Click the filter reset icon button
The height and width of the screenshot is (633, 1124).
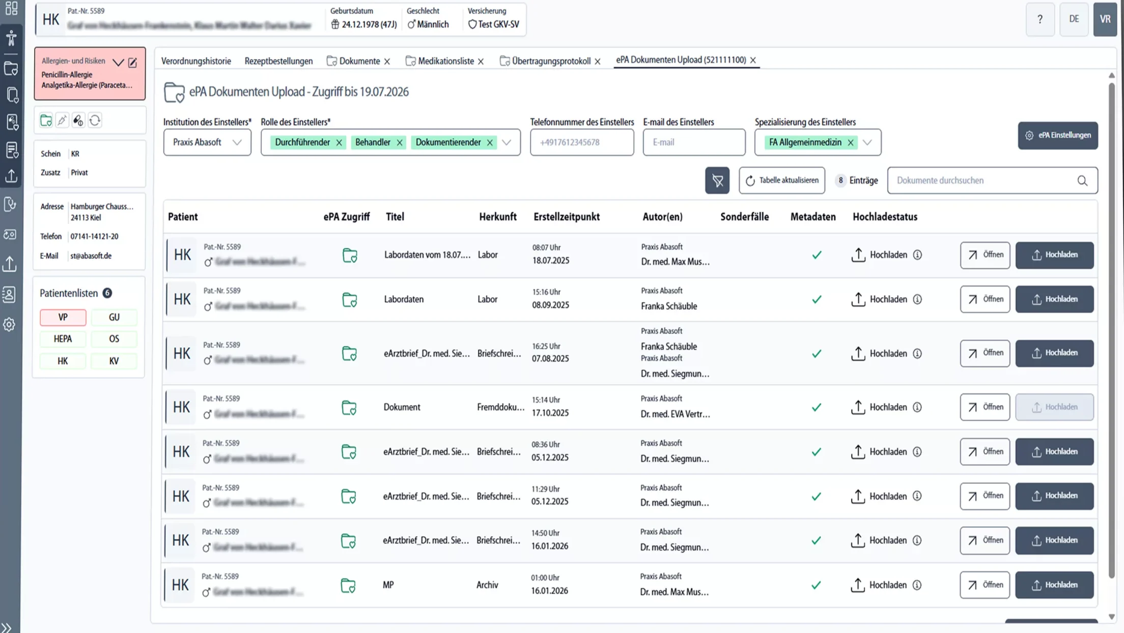point(717,180)
